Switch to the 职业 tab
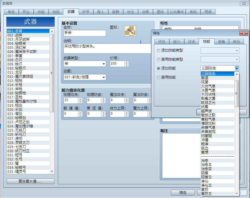This screenshot has width=250, height=198. point(26,12)
